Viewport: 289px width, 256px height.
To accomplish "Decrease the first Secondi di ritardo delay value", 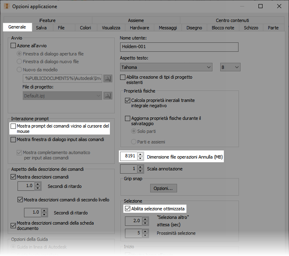I will coord(37,188).
